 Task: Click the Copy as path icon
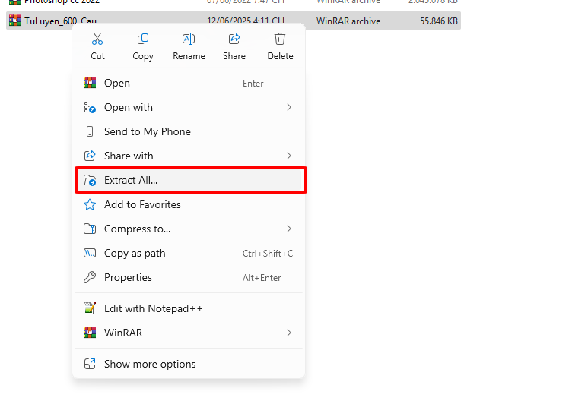click(x=90, y=253)
